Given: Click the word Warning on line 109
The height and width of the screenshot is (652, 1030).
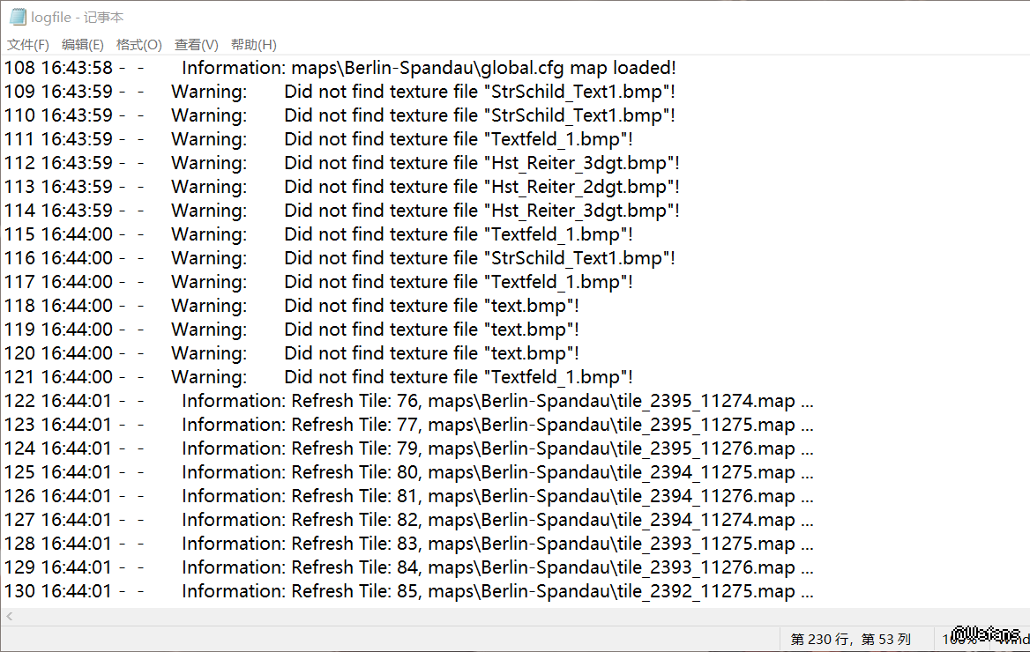Looking at the screenshot, I should [x=208, y=92].
